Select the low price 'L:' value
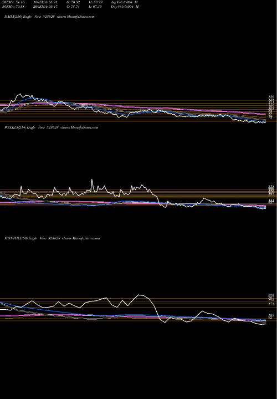The image size is (277, 399). tap(96, 7)
